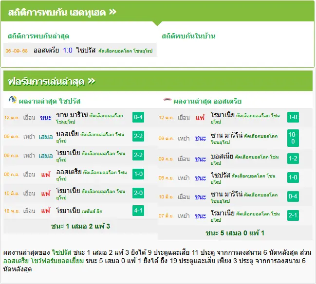Click เนชันส์ ลีก competition label
316x284 pixels.
tap(92, 212)
